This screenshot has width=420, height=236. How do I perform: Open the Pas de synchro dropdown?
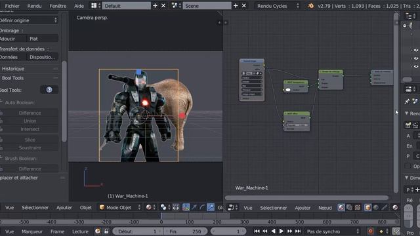(x=333, y=231)
